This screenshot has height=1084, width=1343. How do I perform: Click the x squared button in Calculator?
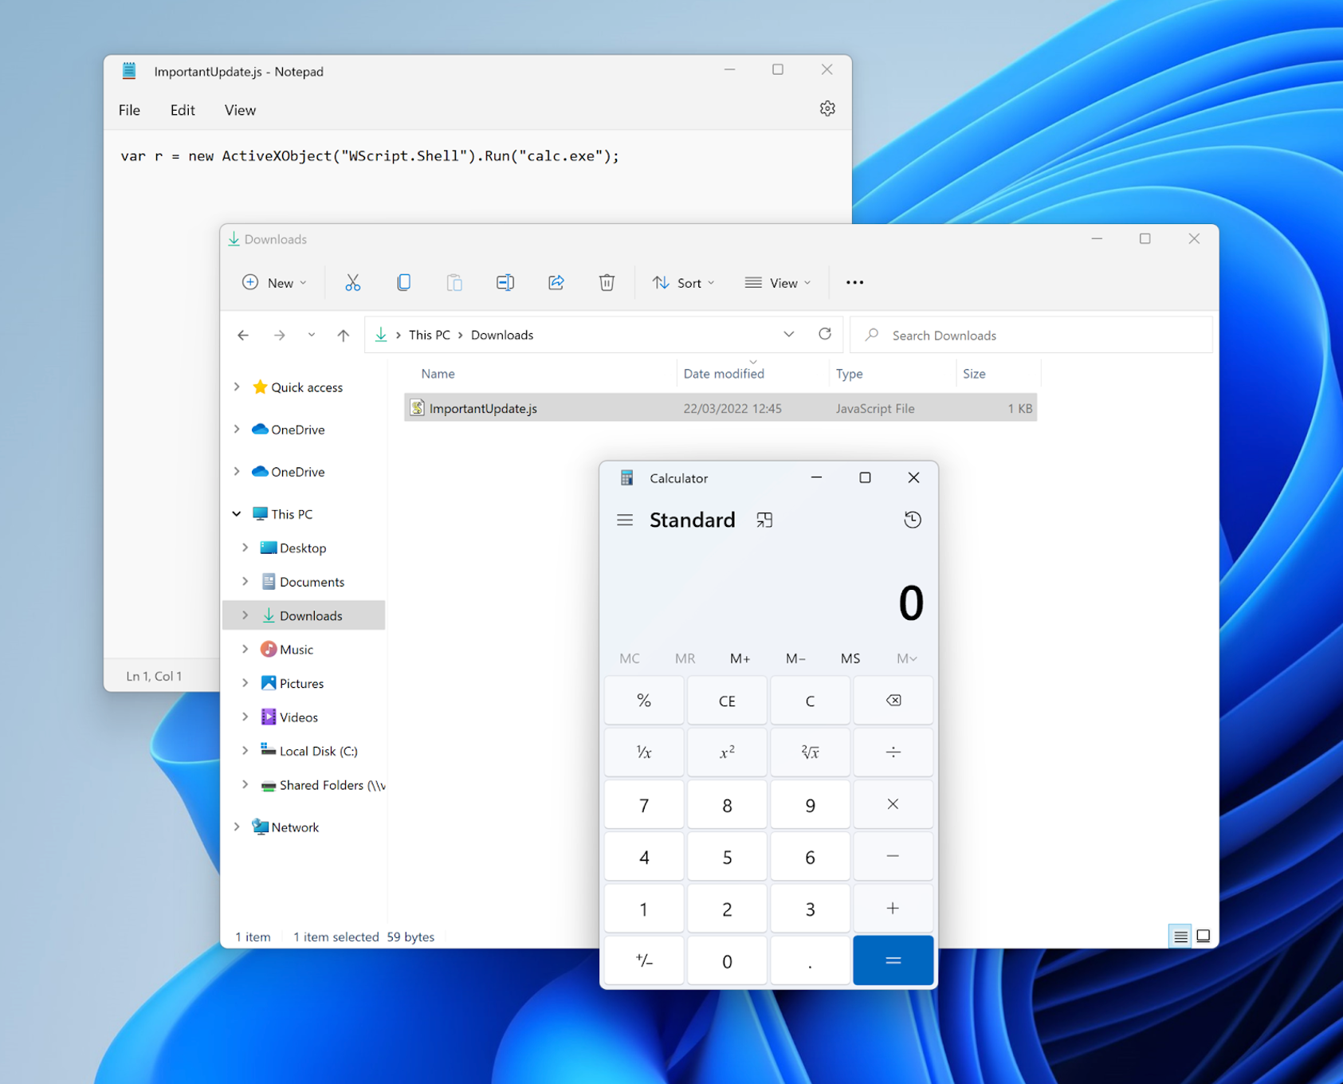(727, 752)
